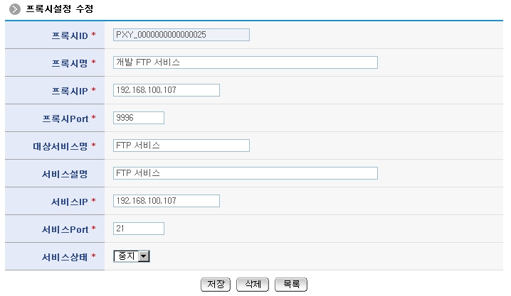Click into the 프록시Port field
This screenshot has height=296, width=511.
click(139, 118)
